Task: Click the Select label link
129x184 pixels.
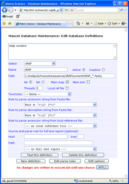Action: [x=12, y=64]
